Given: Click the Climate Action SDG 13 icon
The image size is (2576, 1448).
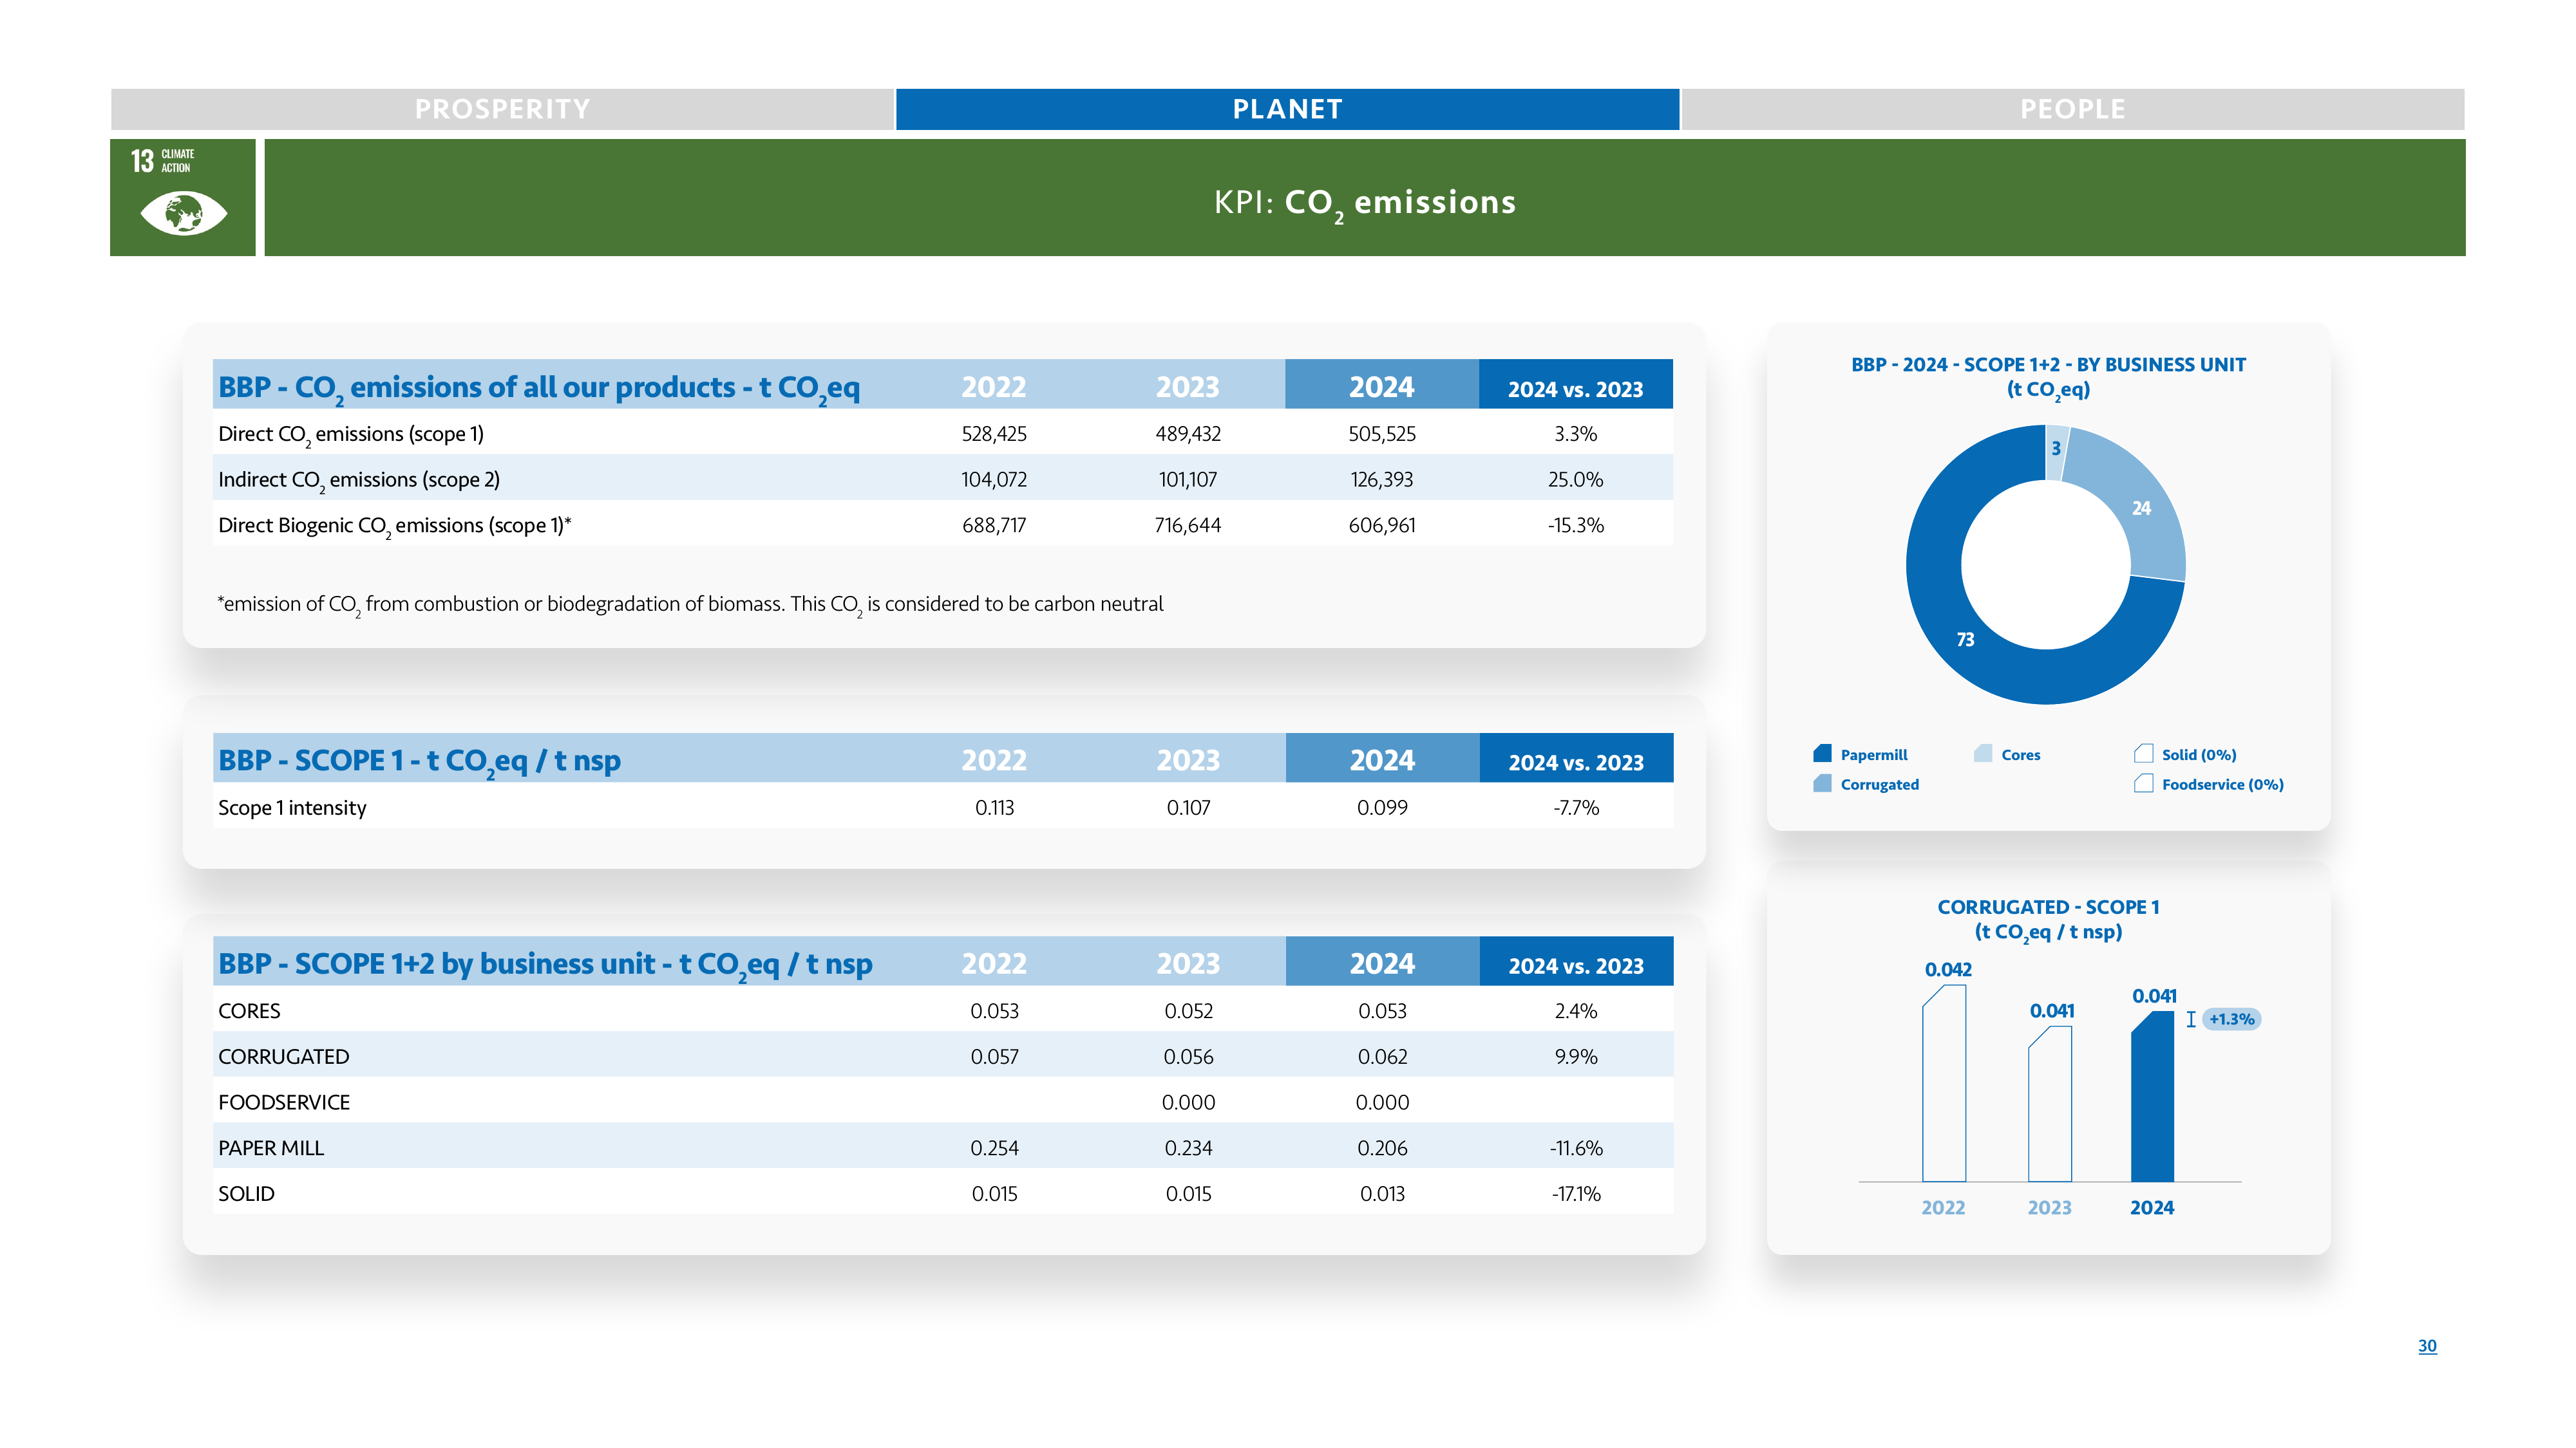Looking at the screenshot, I should click(x=183, y=197).
